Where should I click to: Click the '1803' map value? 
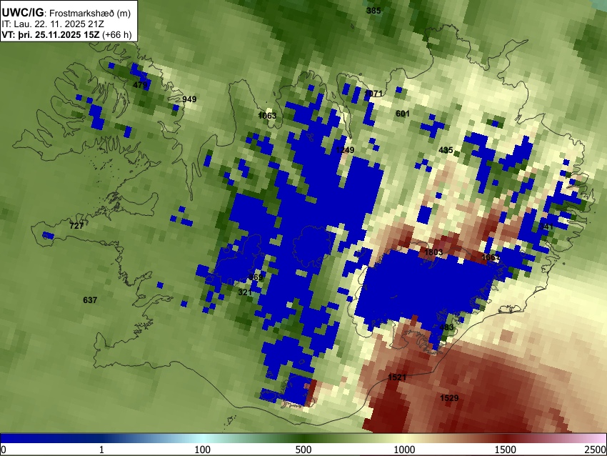tap(433, 252)
